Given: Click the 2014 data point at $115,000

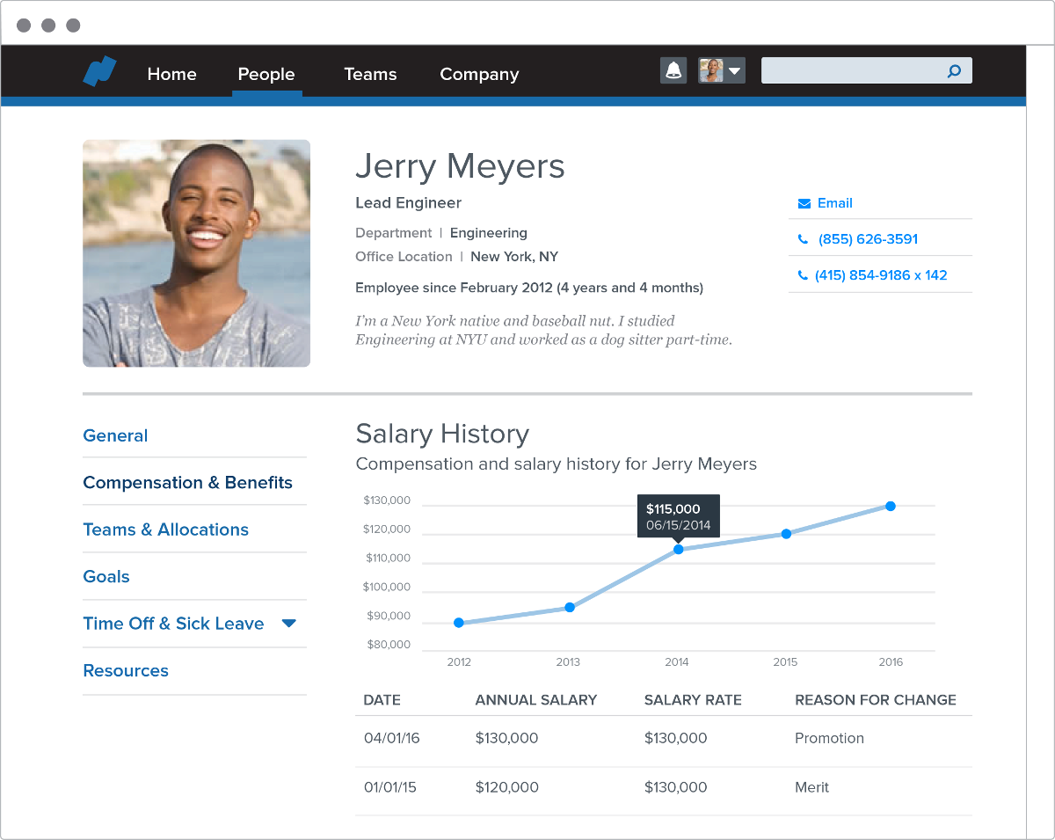Looking at the screenshot, I should [x=678, y=549].
